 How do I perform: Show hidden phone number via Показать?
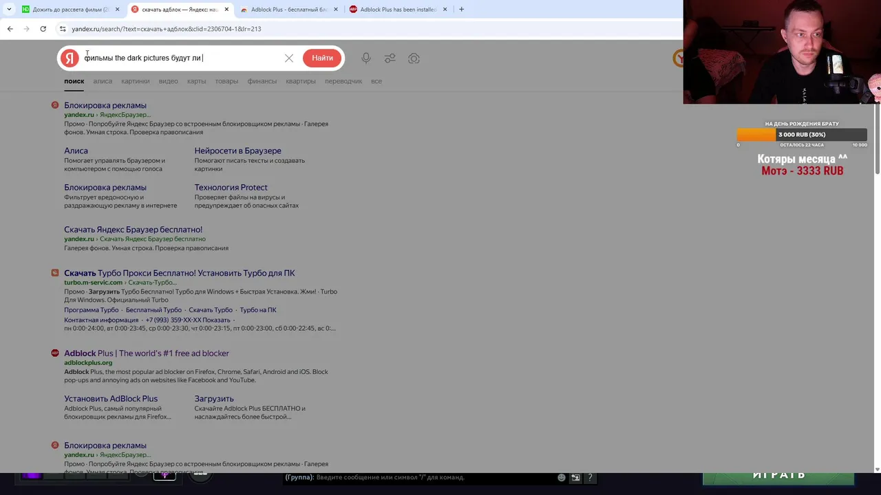(x=217, y=320)
